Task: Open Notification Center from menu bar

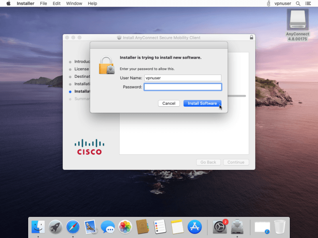Action: coord(308,4)
